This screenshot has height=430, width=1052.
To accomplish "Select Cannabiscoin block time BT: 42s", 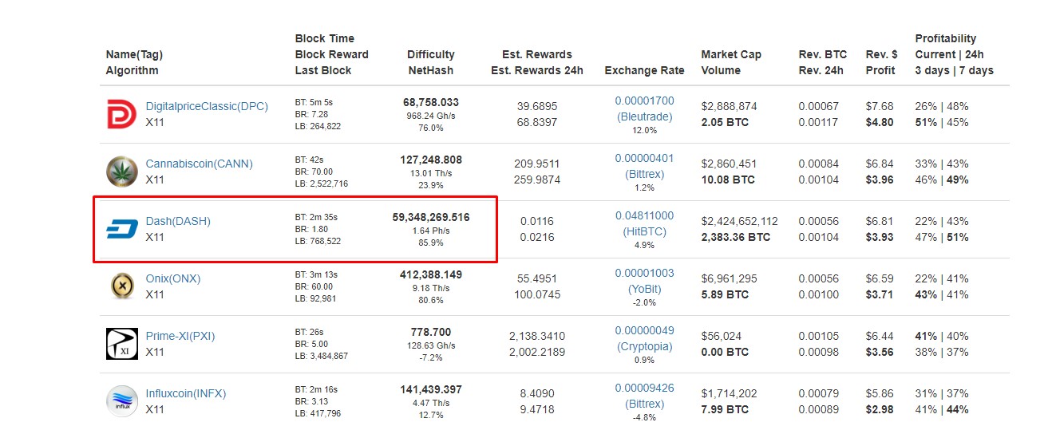I will (x=310, y=160).
